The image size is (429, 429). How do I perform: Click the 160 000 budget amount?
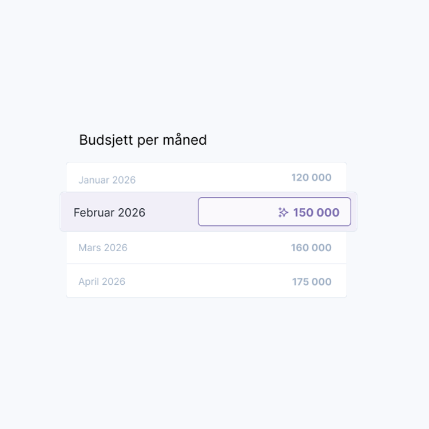coord(311,248)
